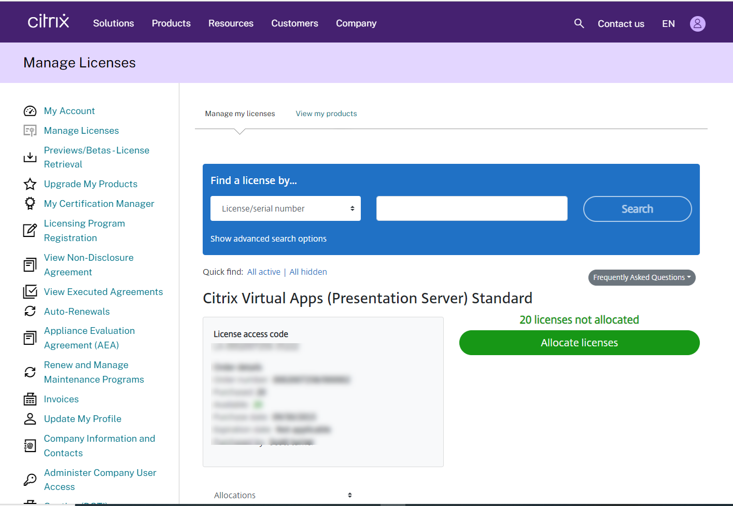Open Company Information and Contacts link
The image size is (733, 506).
[x=100, y=446]
